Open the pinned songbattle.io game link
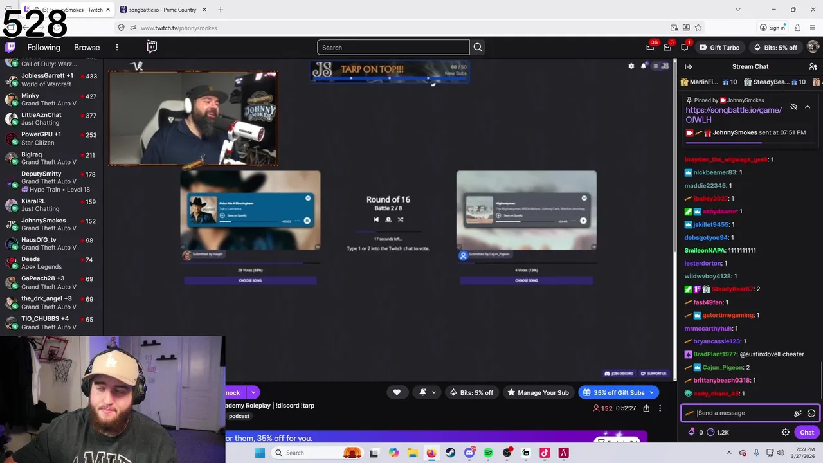Viewport: 823px width, 463px height. tap(734, 115)
